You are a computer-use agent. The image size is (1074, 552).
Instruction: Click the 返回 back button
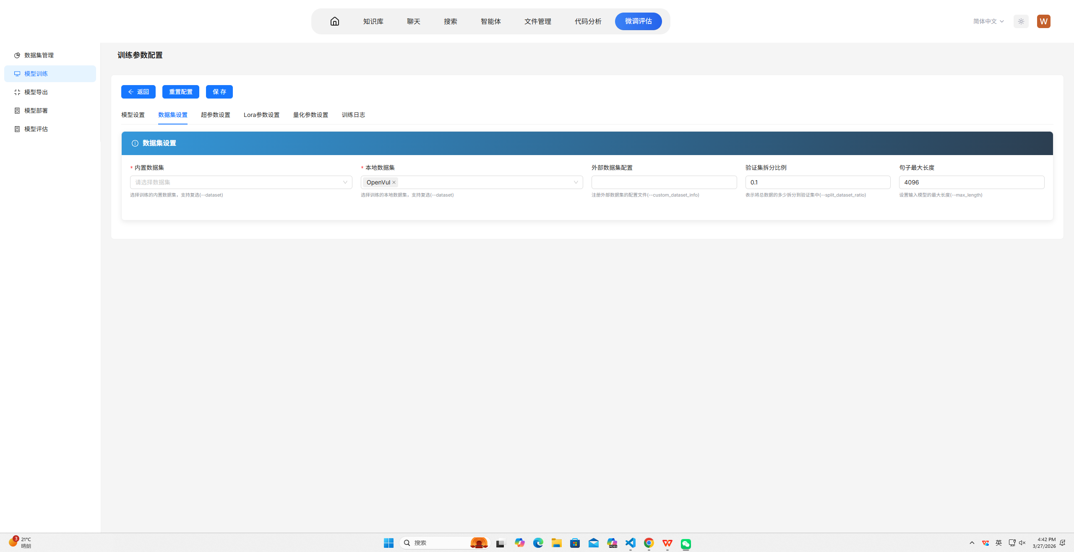click(138, 92)
